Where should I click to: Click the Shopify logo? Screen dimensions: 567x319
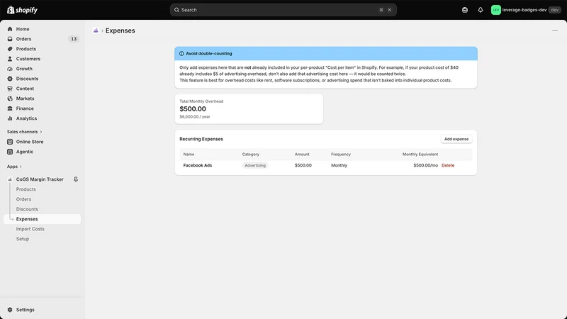coord(22,10)
